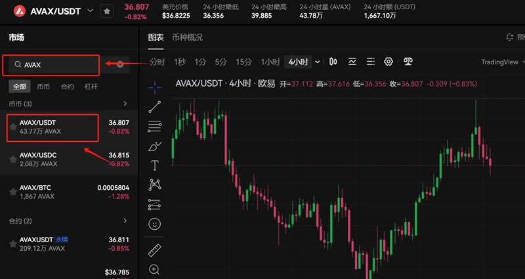The height and width of the screenshot is (279, 525).
Task: Star the AVAX/BTC pair as favorite
Action: (x=12, y=192)
